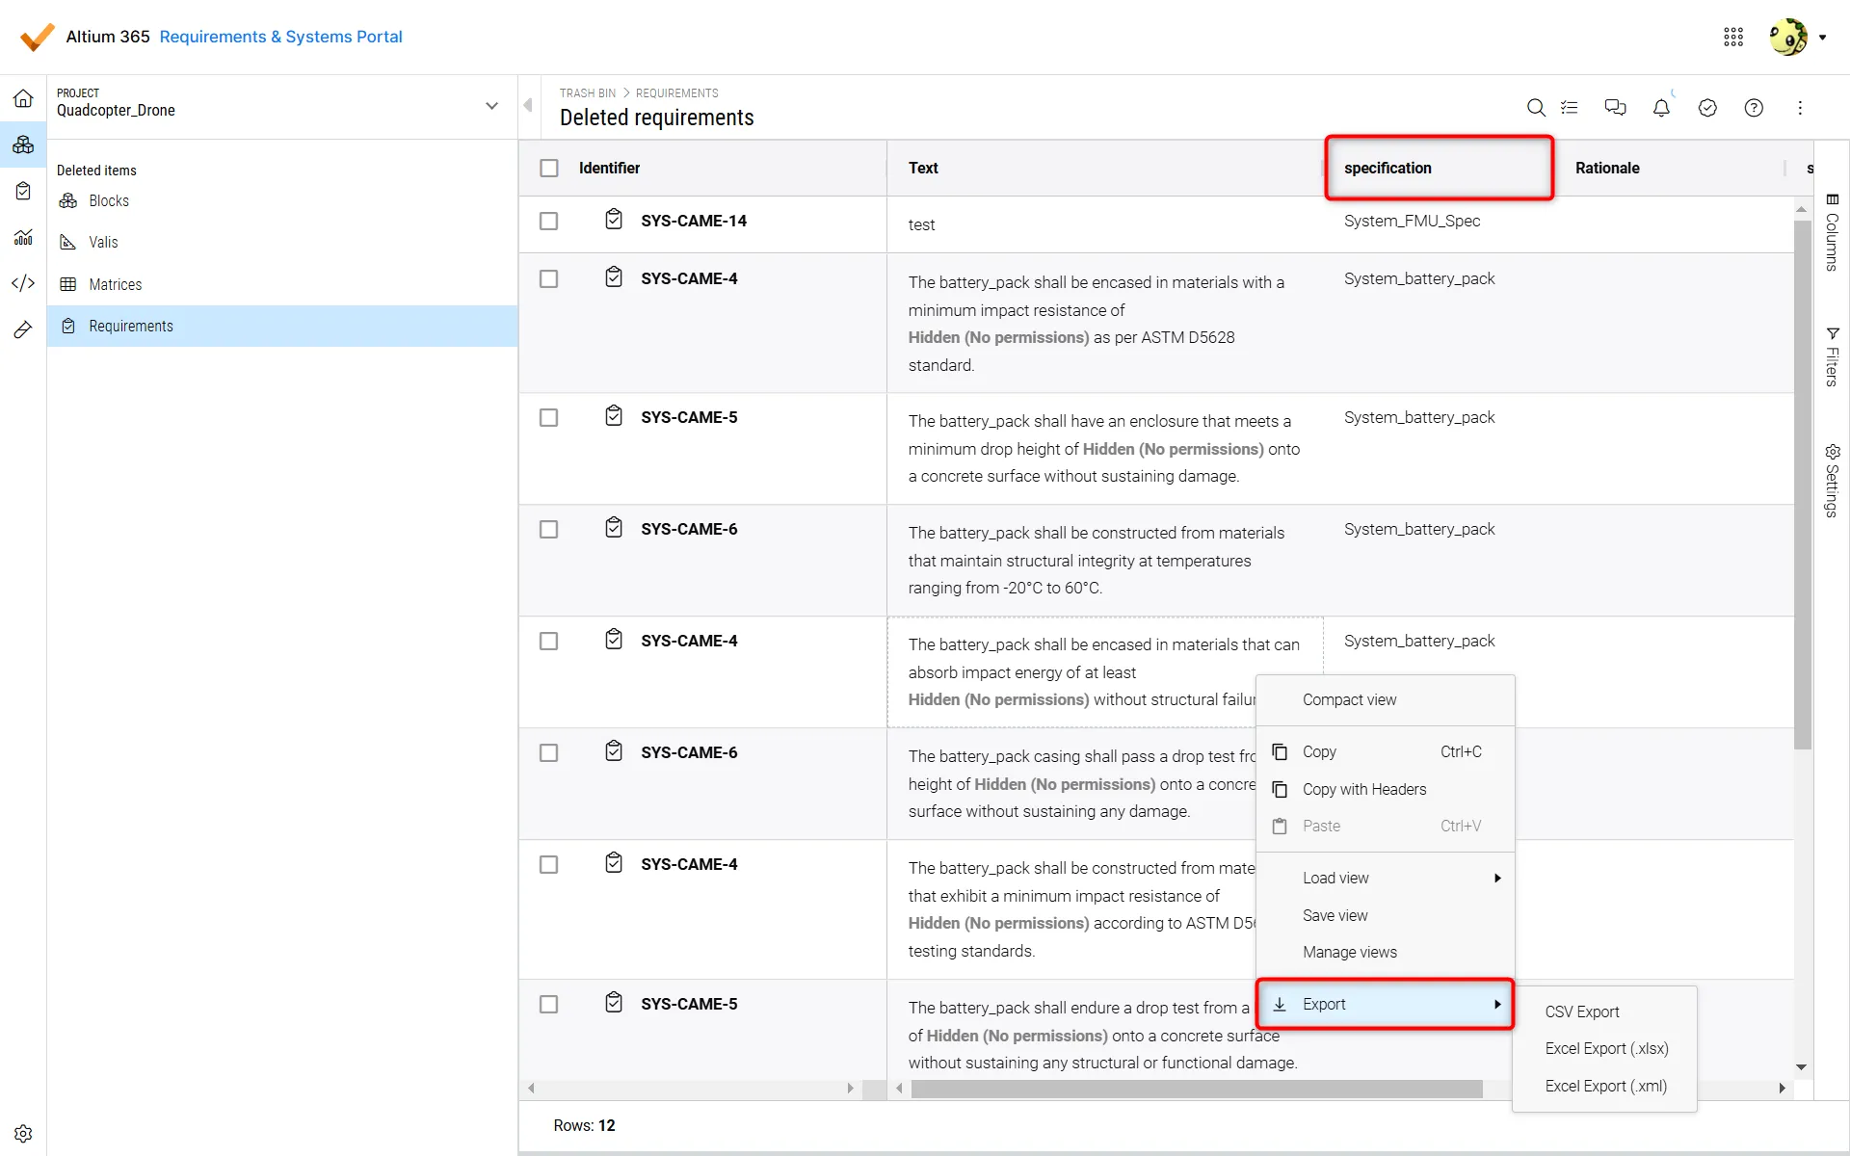1850x1156 pixels.
Task: Select Copy with Headers menu entry
Action: pyautogui.click(x=1364, y=789)
